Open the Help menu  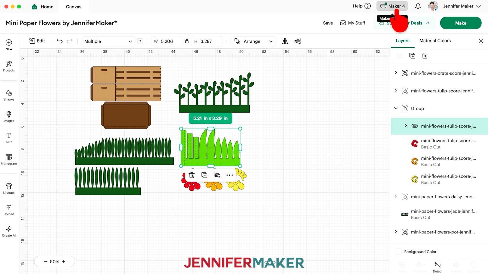[x=362, y=6]
